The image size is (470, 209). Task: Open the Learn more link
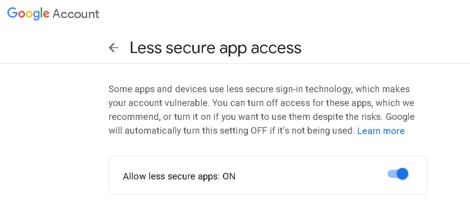pos(381,131)
